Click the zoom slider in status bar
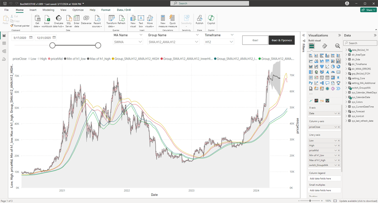Screen dimensions: 378x203 [x=310, y=201]
